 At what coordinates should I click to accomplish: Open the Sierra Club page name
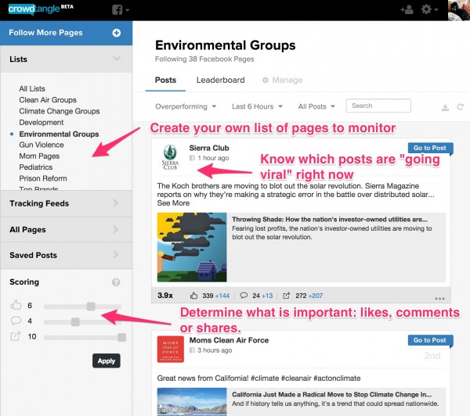(209, 148)
